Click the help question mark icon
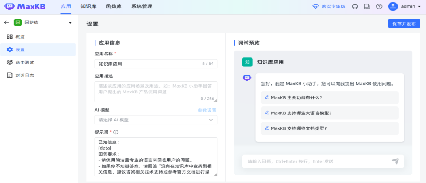 point(379,7)
